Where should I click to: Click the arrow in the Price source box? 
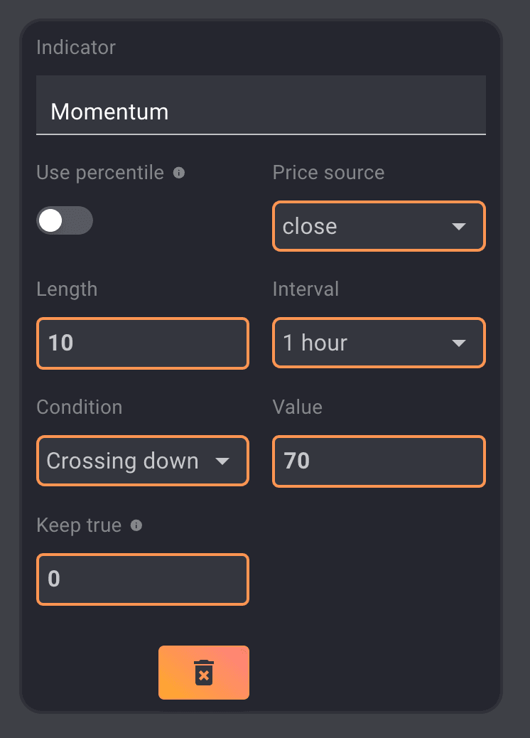point(459,227)
